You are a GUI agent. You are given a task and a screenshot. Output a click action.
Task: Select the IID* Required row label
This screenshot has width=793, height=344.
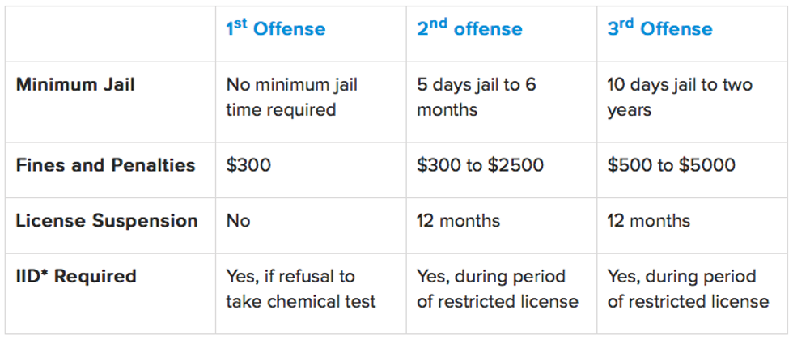click(76, 276)
